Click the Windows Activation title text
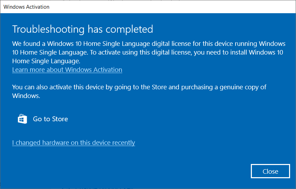Image resolution: width=296 pixels, height=189 pixels. [x=26, y=7]
